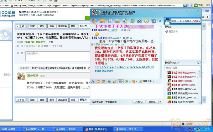
Task: Click the chat message input area
Action: [126, 91]
